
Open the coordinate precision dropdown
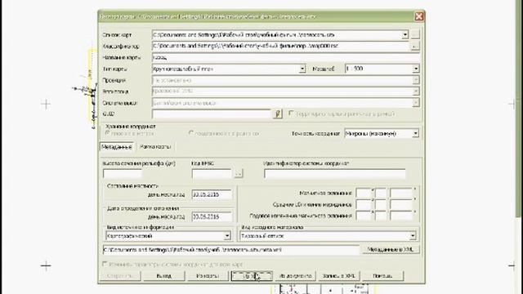(416, 133)
